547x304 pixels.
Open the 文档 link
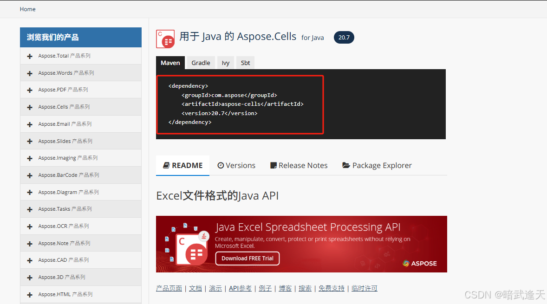[x=195, y=288]
